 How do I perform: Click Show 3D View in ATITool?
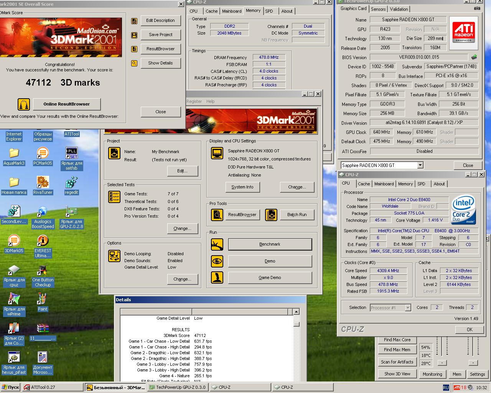coord(397,374)
